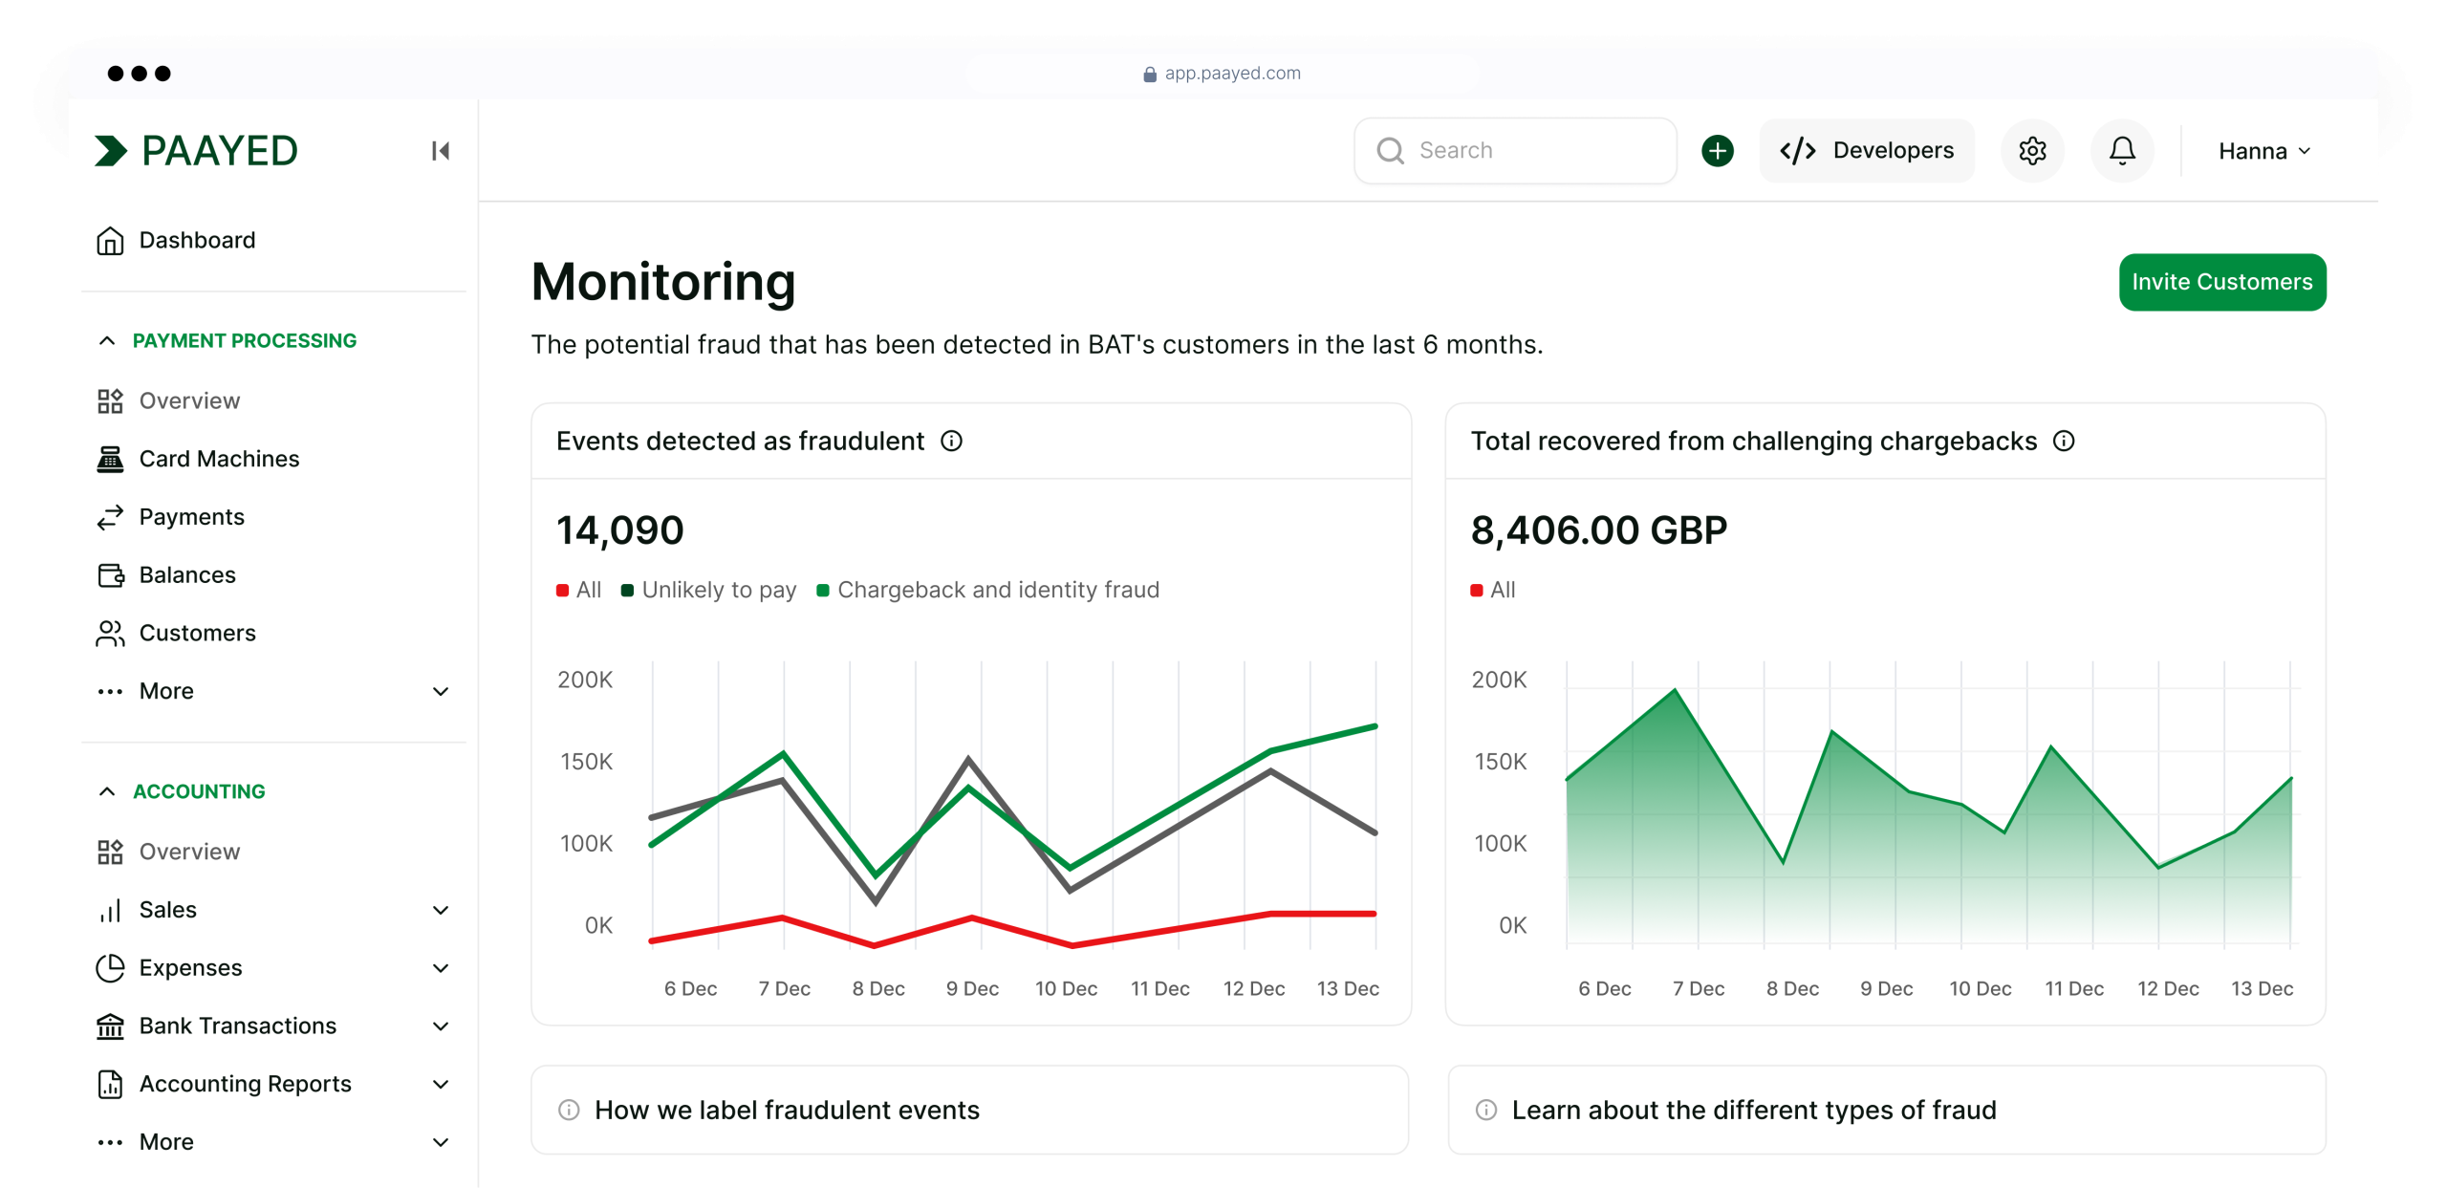Screen dimensions: 2447x1188
Task: Toggle the All legend in fraudulent events chart
Action: point(578,590)
